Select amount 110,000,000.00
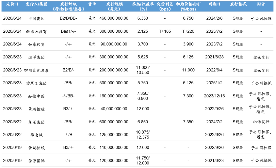Viewport: 276px width, 168px height. pyautogui.click(x=114, y=147)
